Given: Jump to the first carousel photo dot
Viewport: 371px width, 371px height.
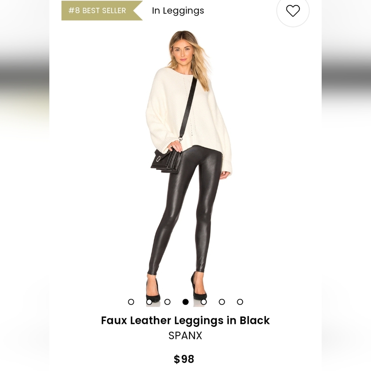Looking at the screenshot, I should pyautogui.click(x=131, y=302).
